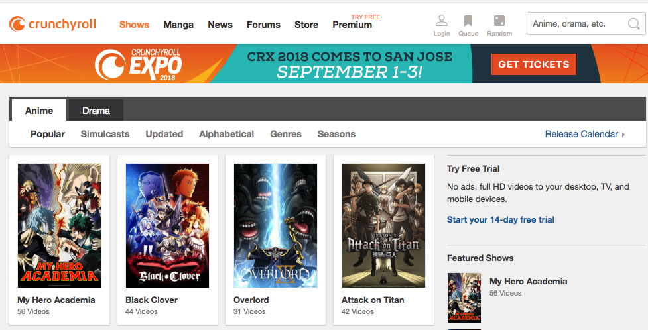Image resolution: width=648 pixels, height=330 pixels.
Task: Click the Random dice icon
Action: (x=499, y=21)
